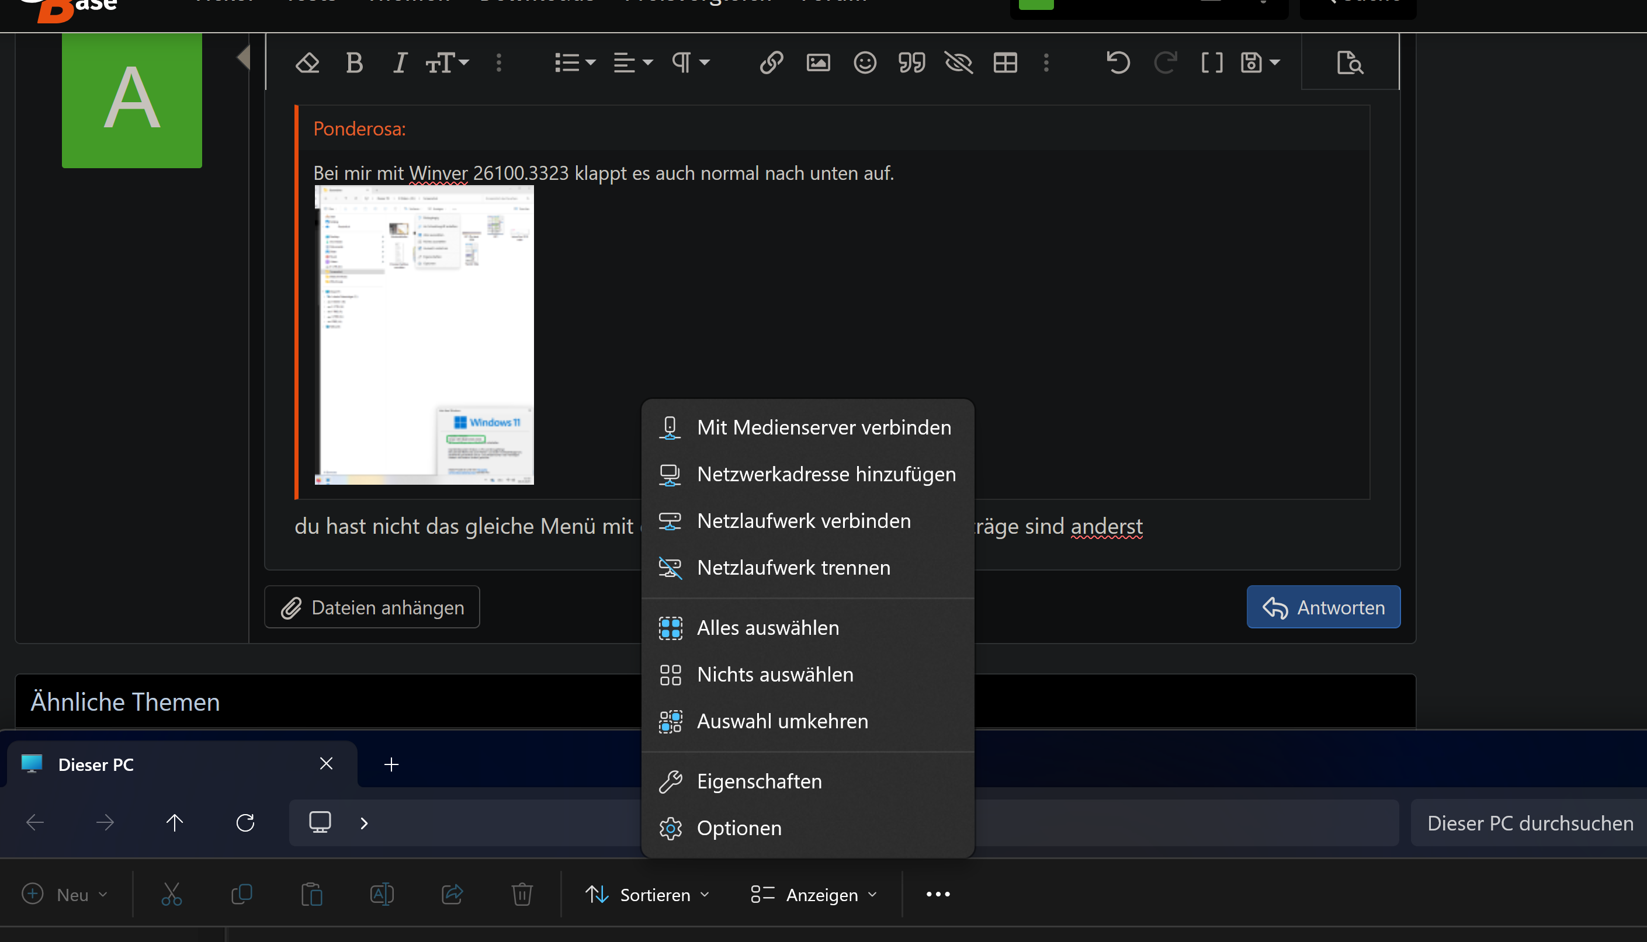Viewport: 1647px width, 942px height.
Task: Open the smiley emoji picker
Action: click(865, 64)
